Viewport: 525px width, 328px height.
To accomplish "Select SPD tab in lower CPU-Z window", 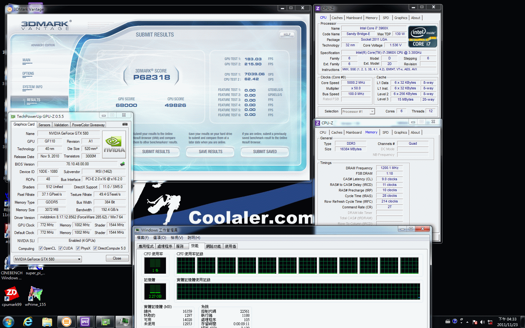I will 386,132.
